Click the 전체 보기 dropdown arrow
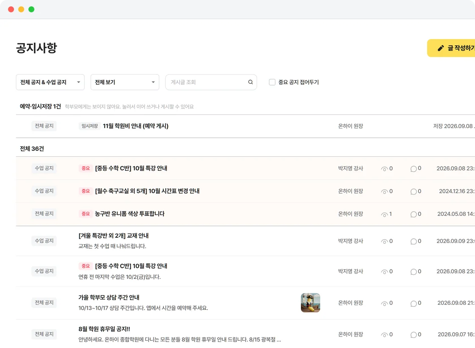The width and height of the screenshot is (475, 348). pyautogui.click(x=153, y=82)
